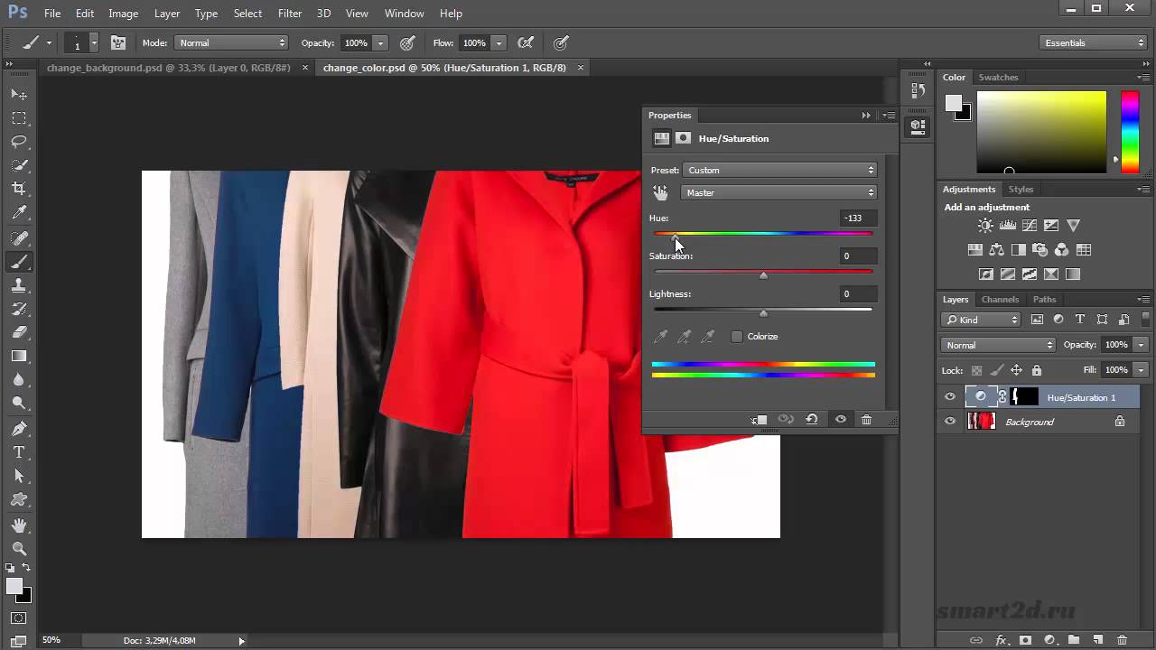Hide the Hue/Saturation 1 layer
This screenshot has width=1156, height=650.
click(x=949, y=397)
